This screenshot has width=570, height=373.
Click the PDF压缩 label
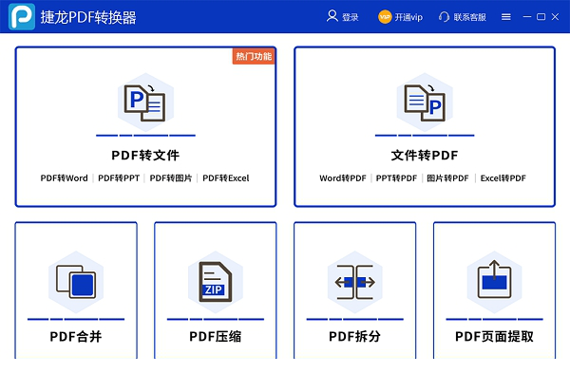tap(216, 337)
